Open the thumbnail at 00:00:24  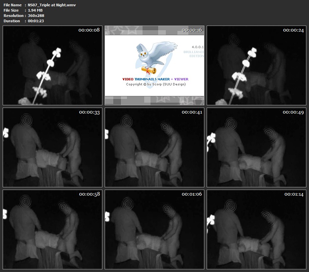pyautogui.click(x=256, y=65)
